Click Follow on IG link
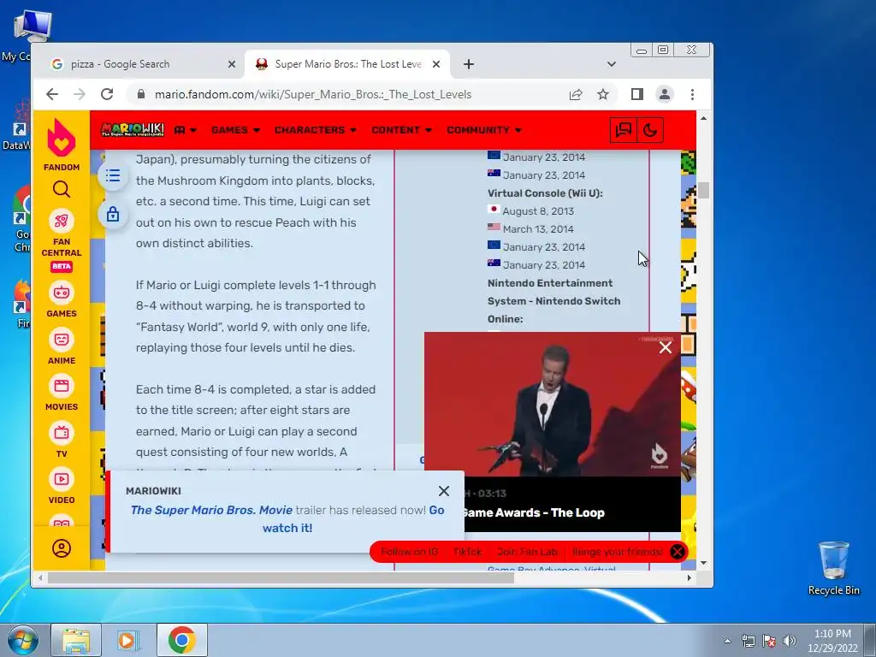The width and height of the screenshot is (876, 657). click(410, 552)
